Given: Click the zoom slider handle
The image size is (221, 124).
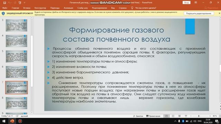Looking at the screenshot, I should [199, 116].
